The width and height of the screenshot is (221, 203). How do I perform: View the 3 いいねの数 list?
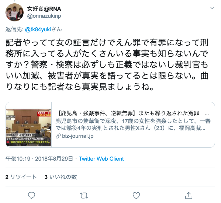(61, 177)
